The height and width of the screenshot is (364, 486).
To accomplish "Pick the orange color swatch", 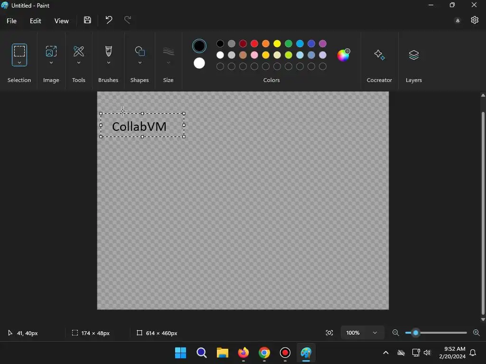I will point(266,44).
